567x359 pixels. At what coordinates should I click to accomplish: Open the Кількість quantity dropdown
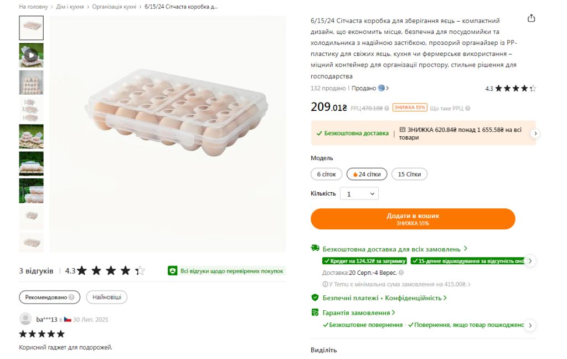[359, 193]
